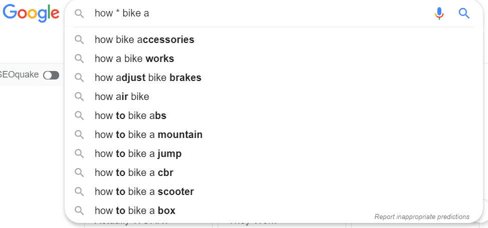The image size is (488, 228).
Task: Select 'how to bike a mountain' suggestion
Action: click(x=148, y=134)
